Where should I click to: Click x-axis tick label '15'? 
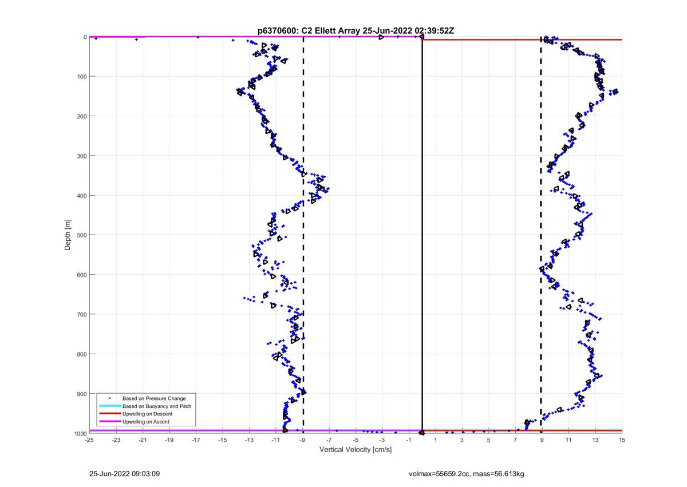point(622,441)
